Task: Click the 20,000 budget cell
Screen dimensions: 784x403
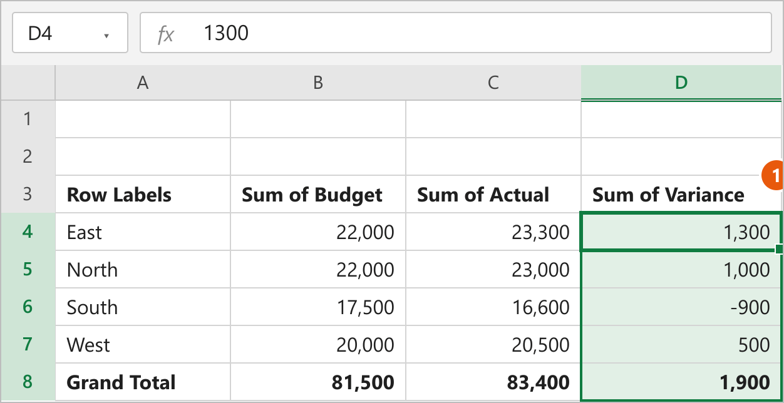Action: point(318,344)
